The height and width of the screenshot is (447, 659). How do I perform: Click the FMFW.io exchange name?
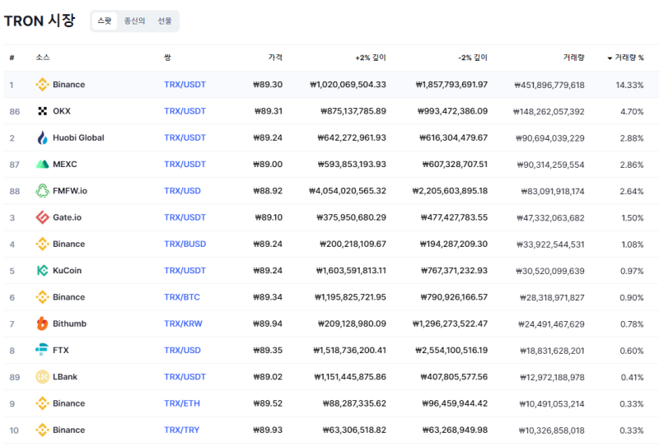pyautogui.click(x=70, y=191)
